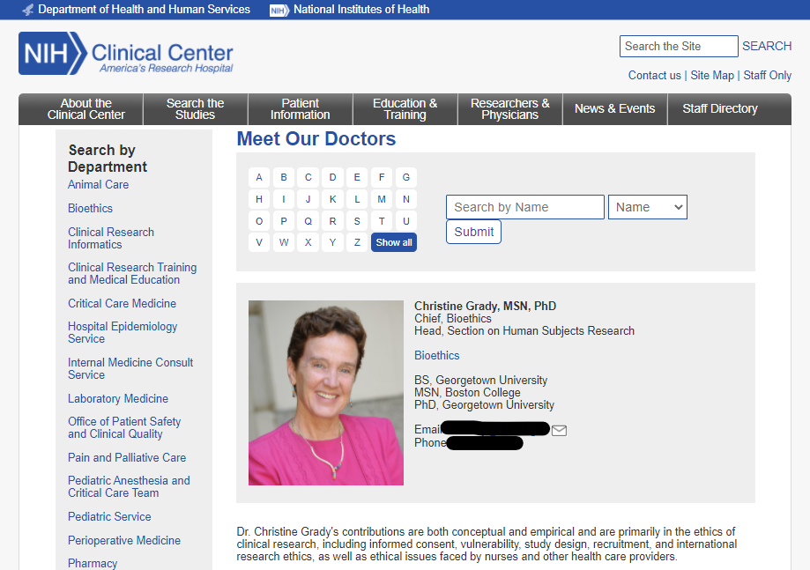Open National Institutes of Health link

coord(361,10)
